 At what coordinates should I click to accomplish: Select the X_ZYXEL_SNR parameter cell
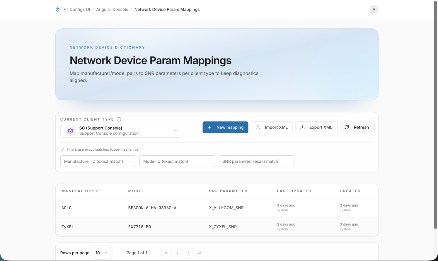[223, 227]
